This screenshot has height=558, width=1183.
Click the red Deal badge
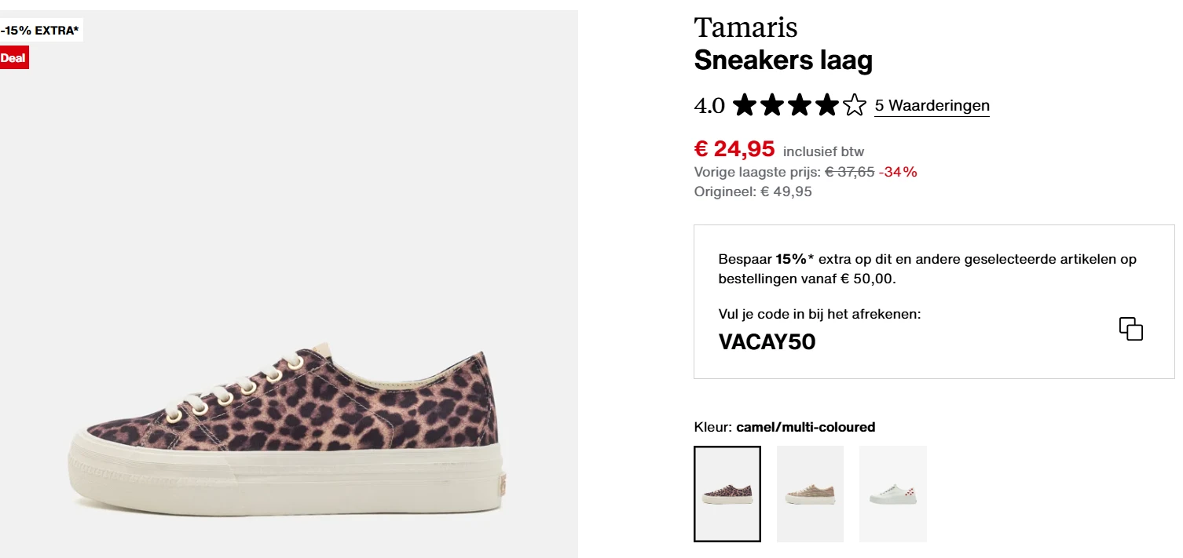click(14, 57)
